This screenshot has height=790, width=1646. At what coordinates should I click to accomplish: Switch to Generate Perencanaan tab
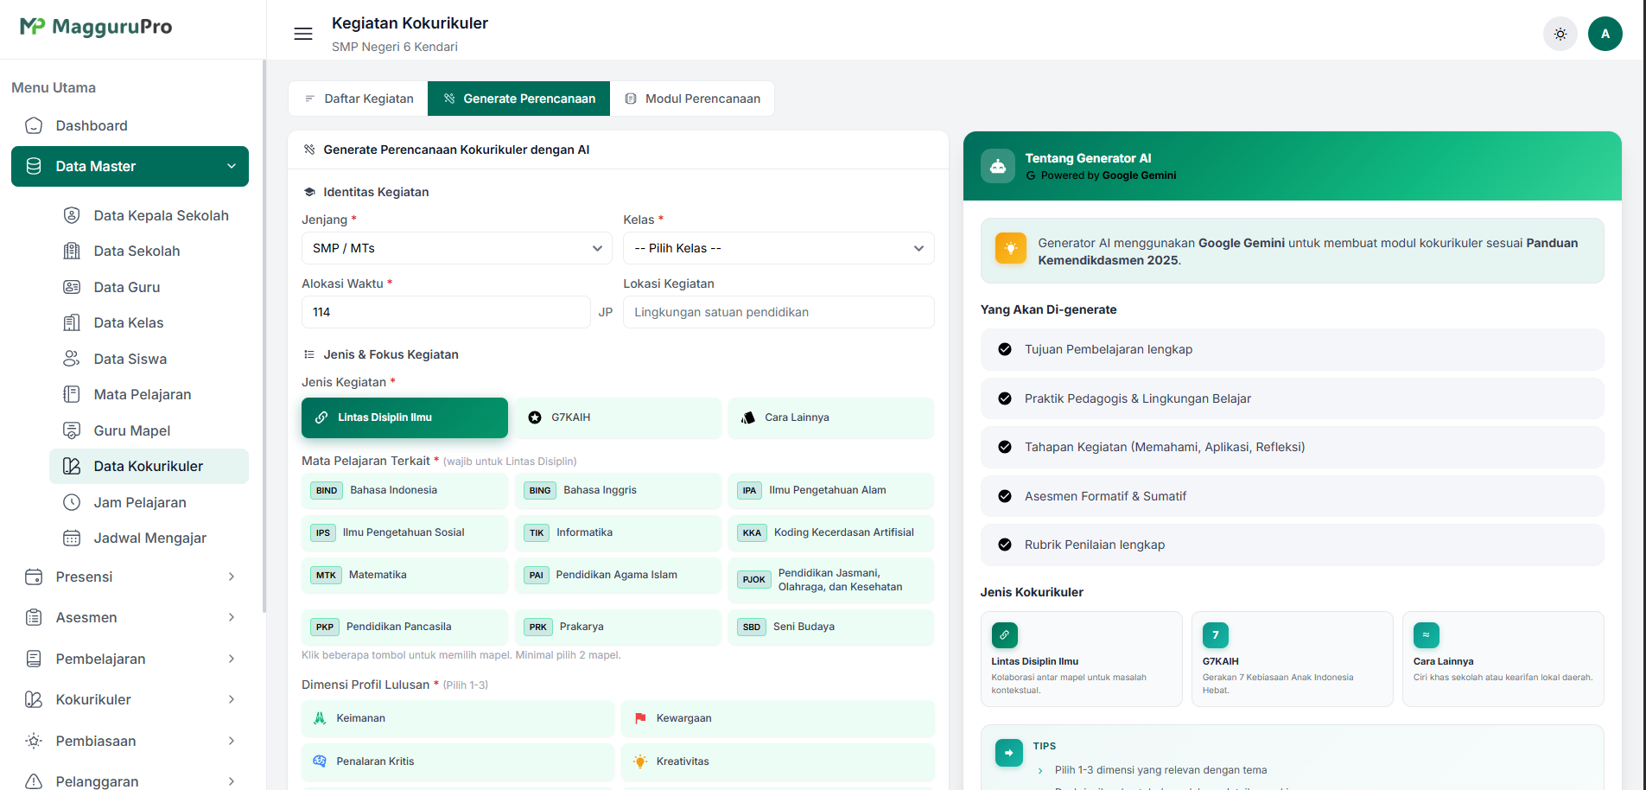point(519,99)
